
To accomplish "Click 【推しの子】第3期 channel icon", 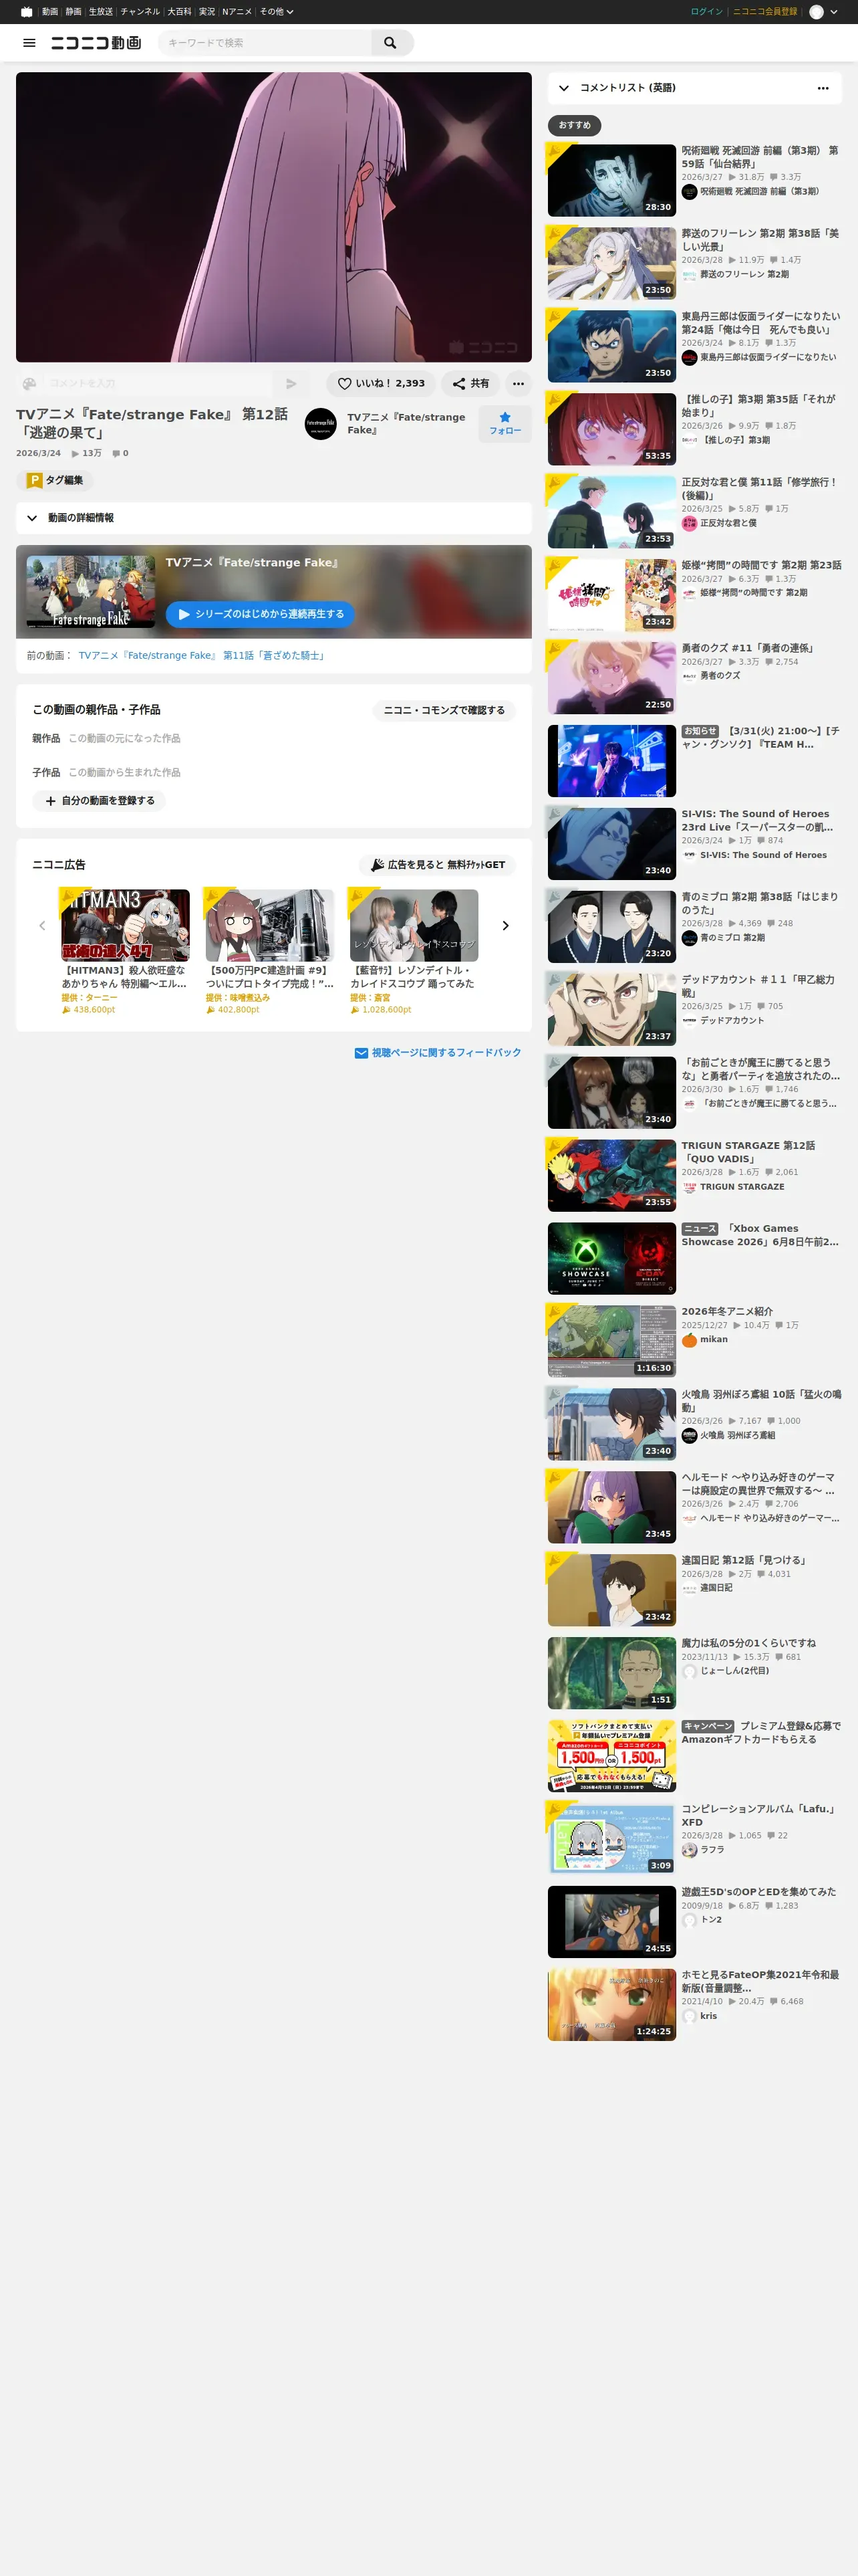I will [689, 440].
